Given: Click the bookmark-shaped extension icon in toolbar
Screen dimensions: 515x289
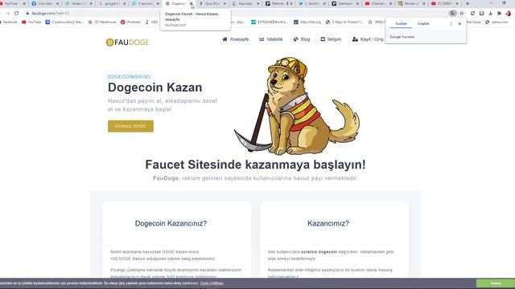Looking at the screenshot, I should pyautogui.click(x=481, y=13).
